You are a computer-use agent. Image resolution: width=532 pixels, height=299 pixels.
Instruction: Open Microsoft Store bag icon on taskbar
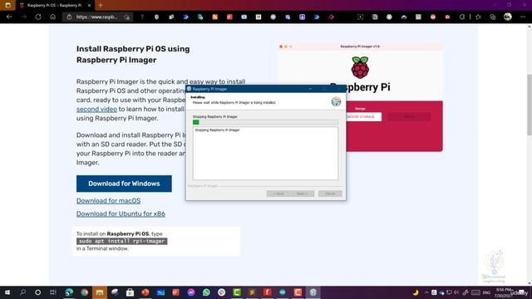[x=130, y=292]
